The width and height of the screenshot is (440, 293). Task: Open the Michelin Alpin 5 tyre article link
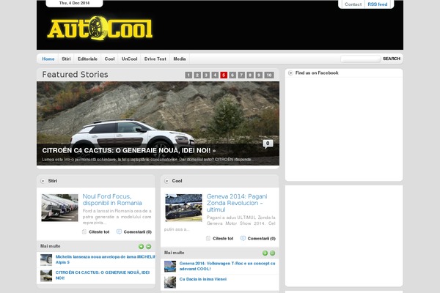pos(105,259)
